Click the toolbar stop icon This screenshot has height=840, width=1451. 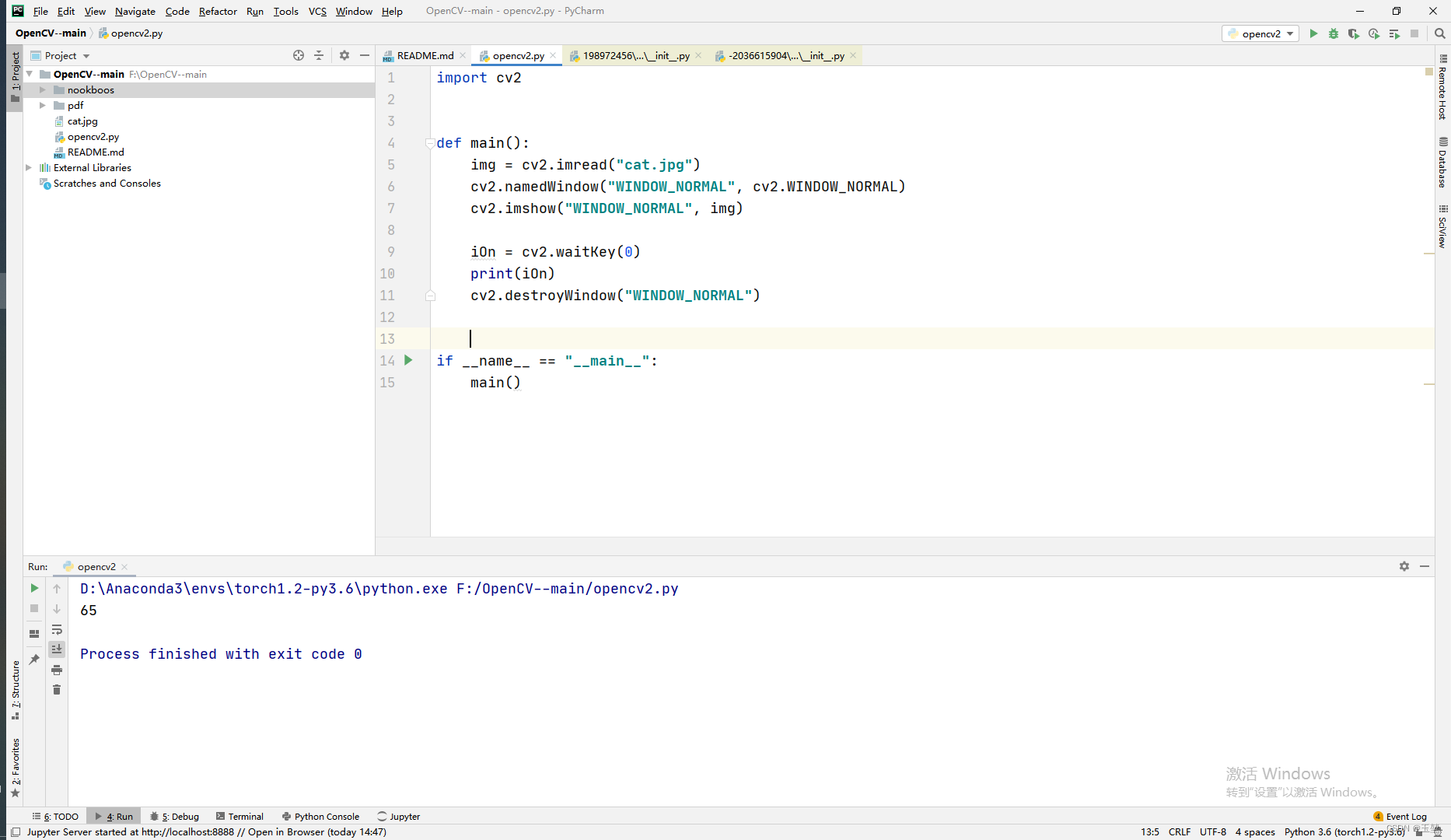1414,33
